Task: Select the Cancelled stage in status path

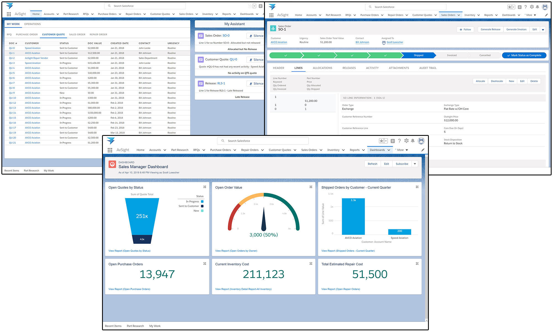Action: pyautogui.click(x=485, y=55)
